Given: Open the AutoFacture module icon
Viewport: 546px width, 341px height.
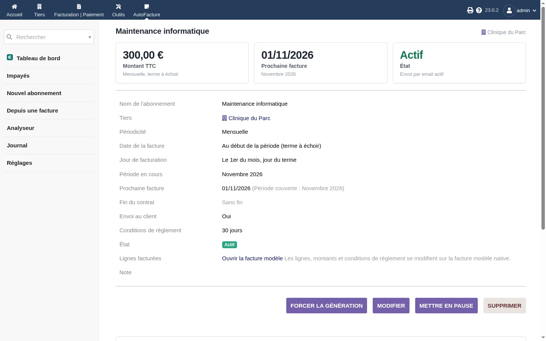Looking at the screenshot, I should tap(147, 6).
